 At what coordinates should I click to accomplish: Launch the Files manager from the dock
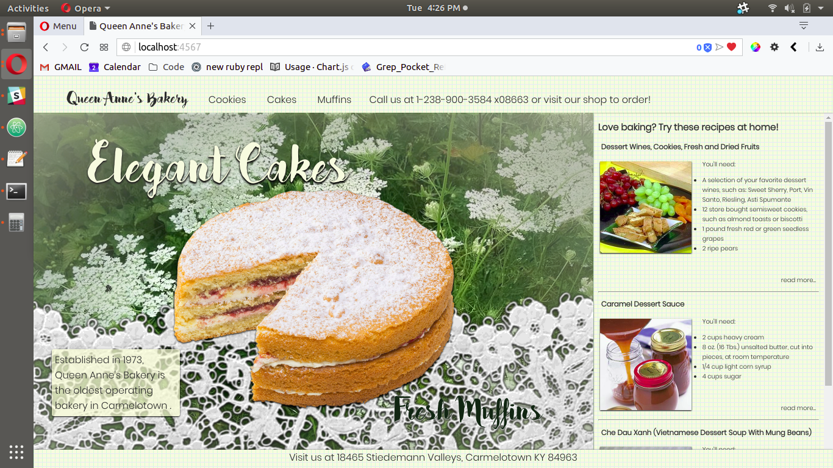click(x=16, y=32)
